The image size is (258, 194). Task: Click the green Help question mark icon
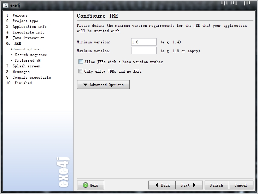pyautogui.click(x=86, y=185)
